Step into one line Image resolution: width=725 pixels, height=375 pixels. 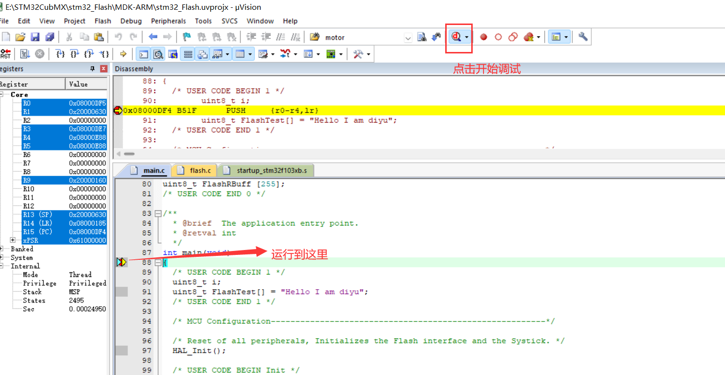(60, 54)
